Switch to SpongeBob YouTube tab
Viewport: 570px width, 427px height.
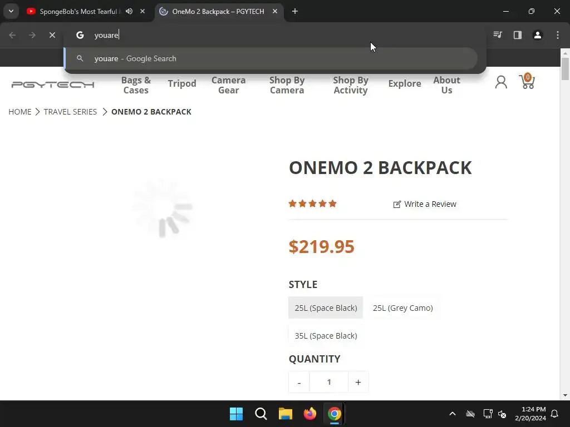[x=78, y=11]
